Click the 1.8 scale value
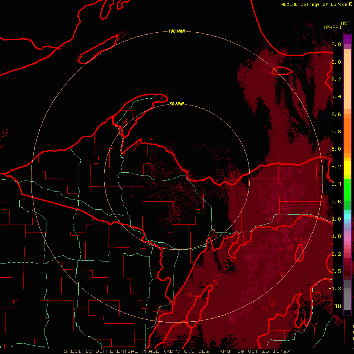 tap(336, 219)
